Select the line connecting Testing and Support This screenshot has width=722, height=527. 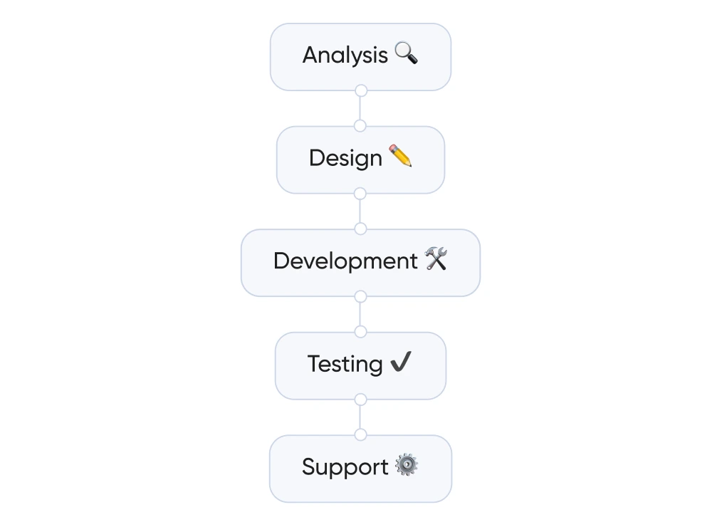coord(360,417)
